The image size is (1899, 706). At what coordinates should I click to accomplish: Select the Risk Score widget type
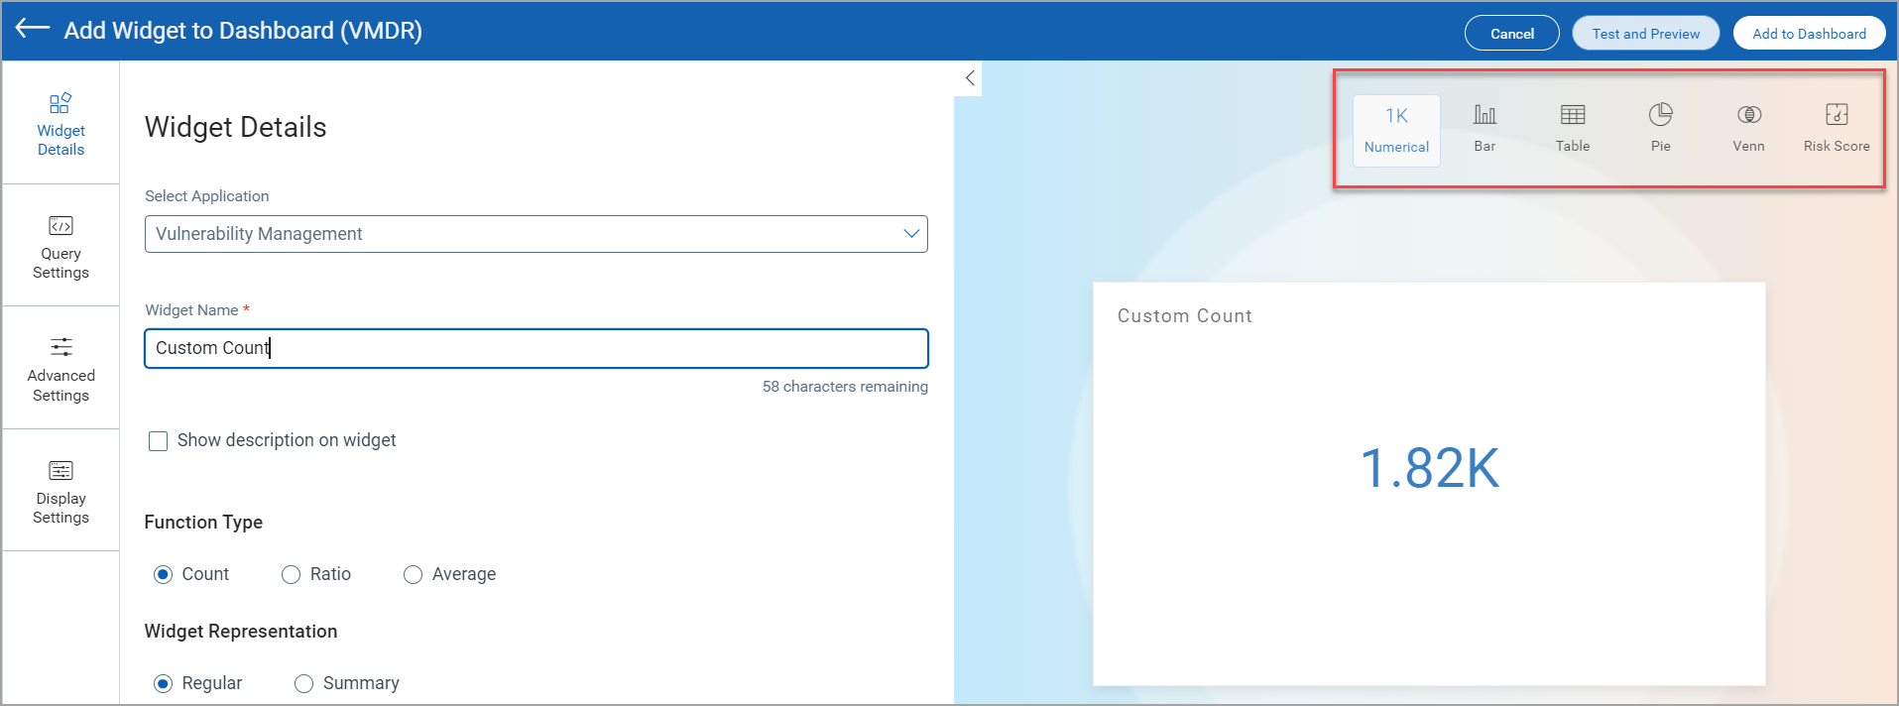click(x=1837, y=130)
